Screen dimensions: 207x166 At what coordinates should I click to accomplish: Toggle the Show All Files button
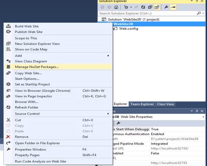pyautogui.click(x=157, y=7)
